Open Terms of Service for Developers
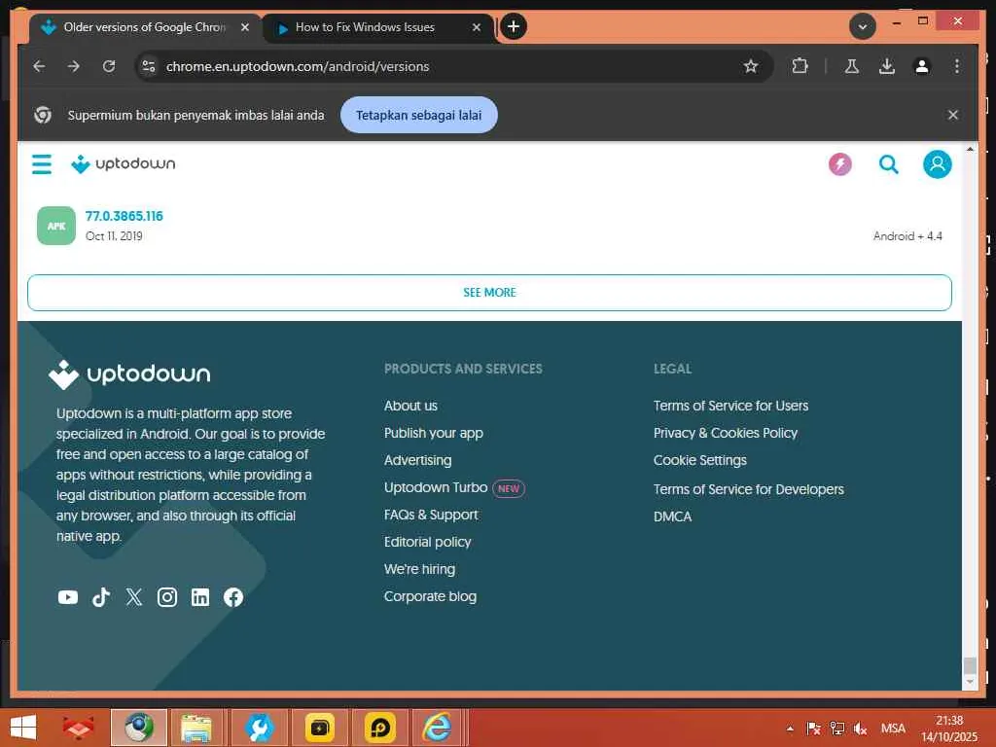 click(749, 489)
